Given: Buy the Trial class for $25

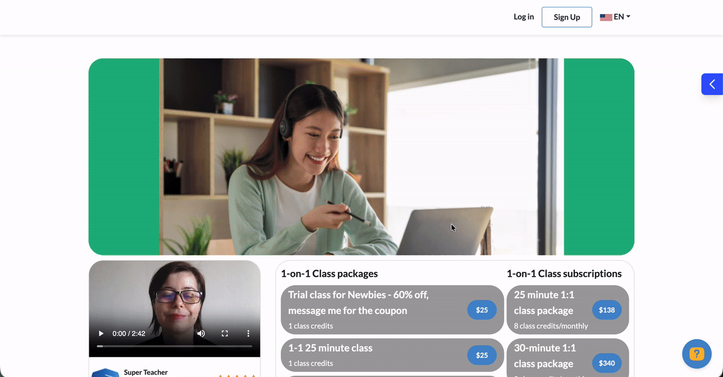Looking at the screenshot, I should pos(482,310).
